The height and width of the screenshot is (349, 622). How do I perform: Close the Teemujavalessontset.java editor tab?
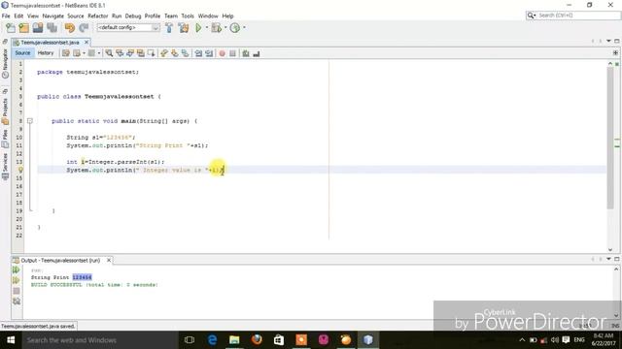point(86,42)
